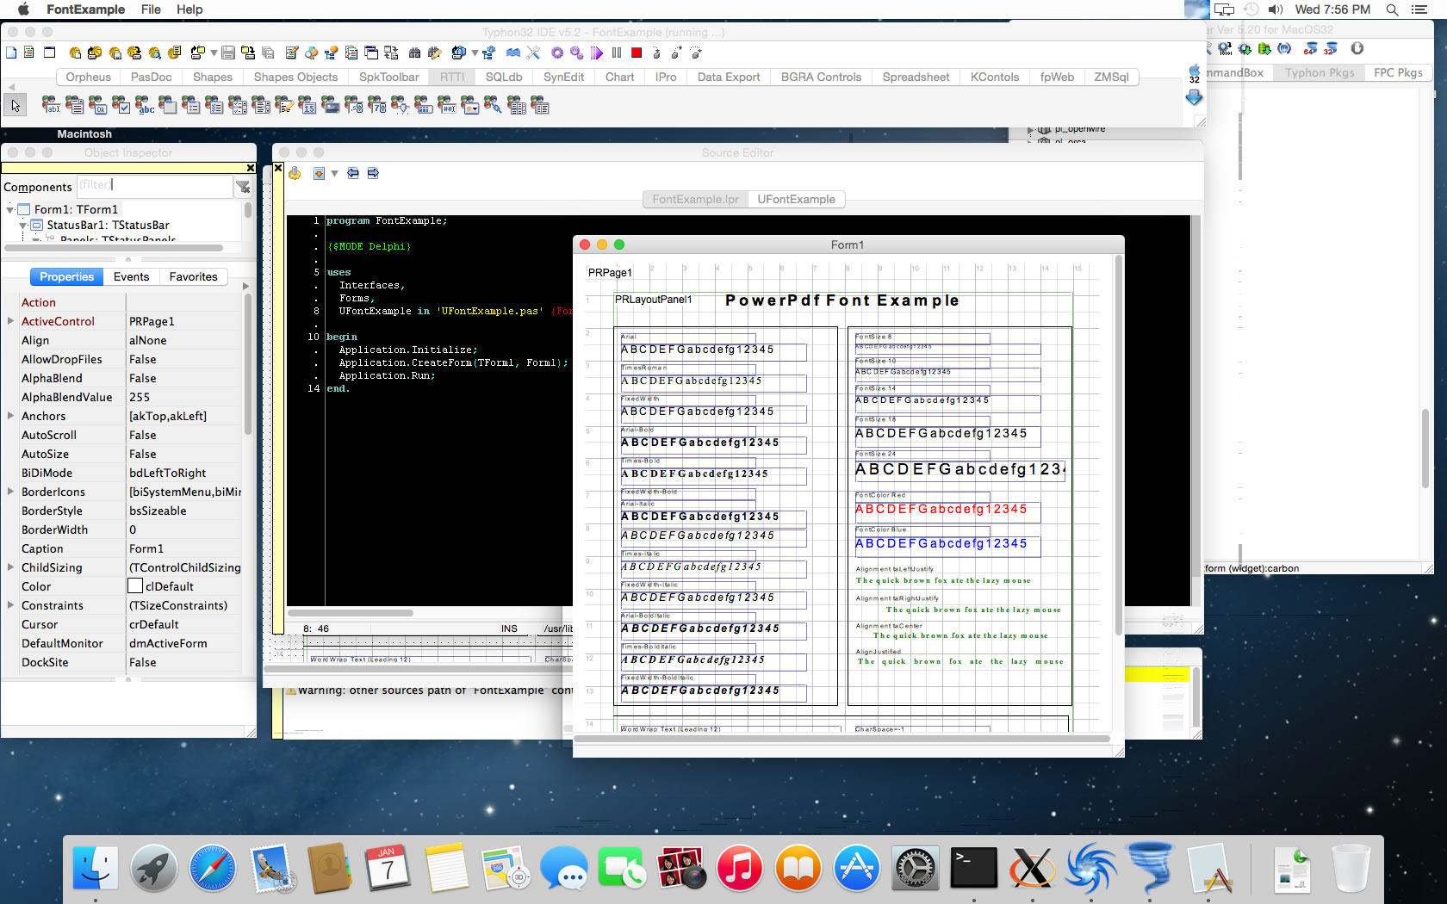Click the jump back arrow in Source Editor
The width and height of the screenshot is (1447, 904).
353,173
